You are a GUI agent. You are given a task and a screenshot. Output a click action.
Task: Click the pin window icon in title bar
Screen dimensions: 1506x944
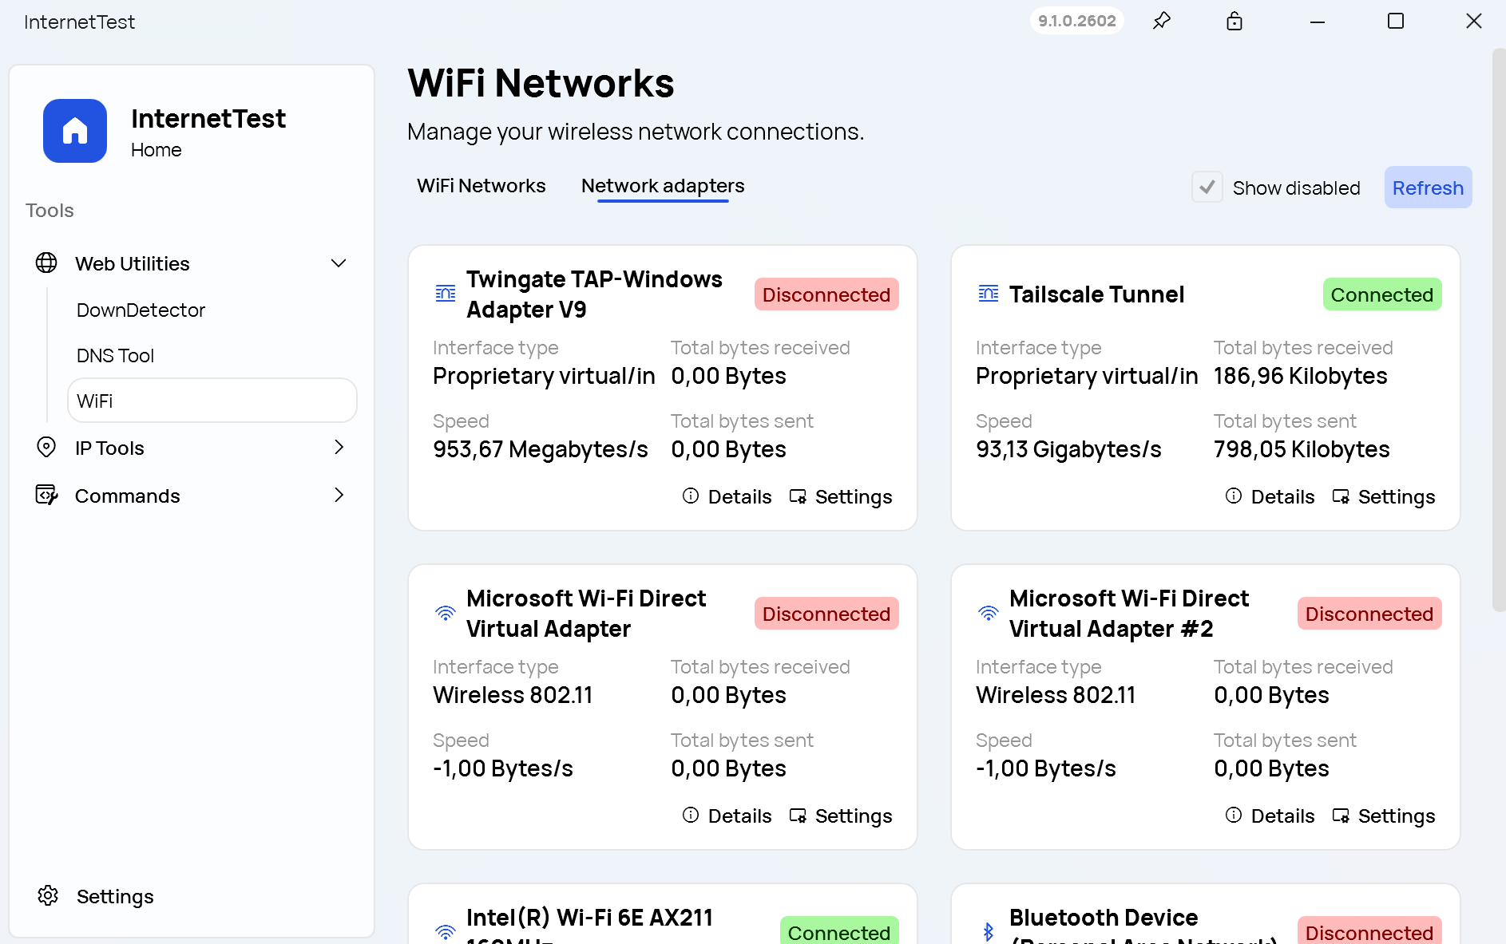[1162, 22]
